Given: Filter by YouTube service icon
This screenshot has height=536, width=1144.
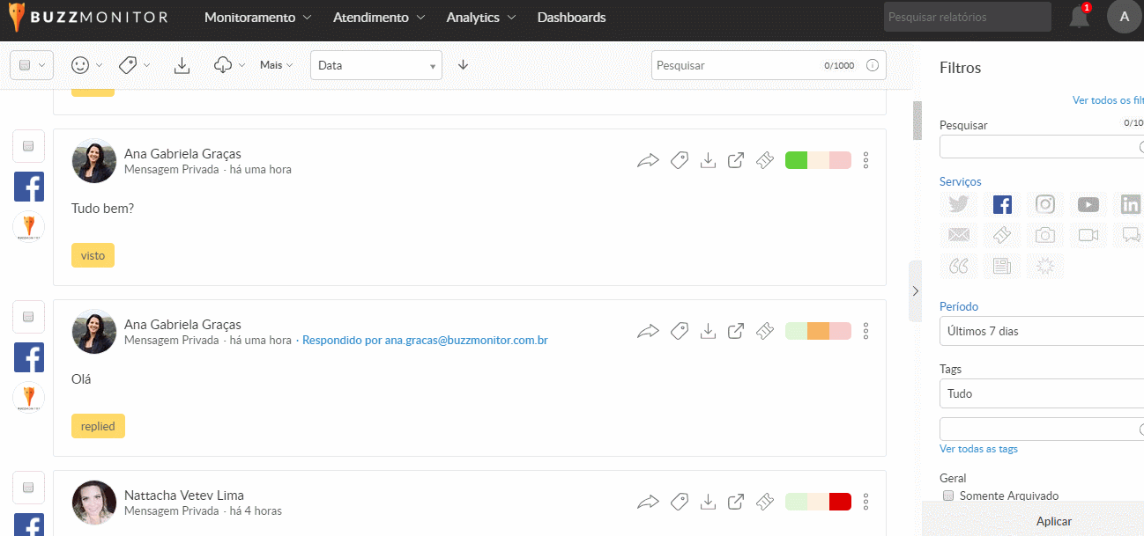Looking at the screenshot, I should 1088,204.
